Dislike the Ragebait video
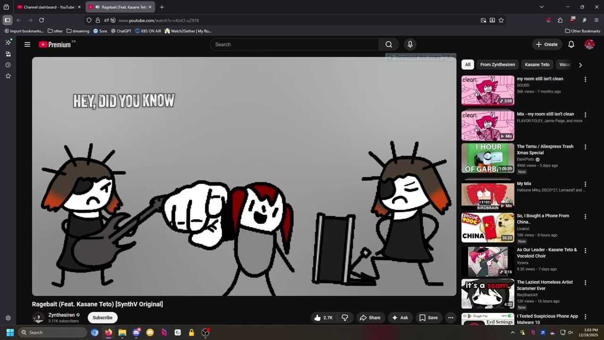The width and height of the screenshot is (604, 340). 345,318
